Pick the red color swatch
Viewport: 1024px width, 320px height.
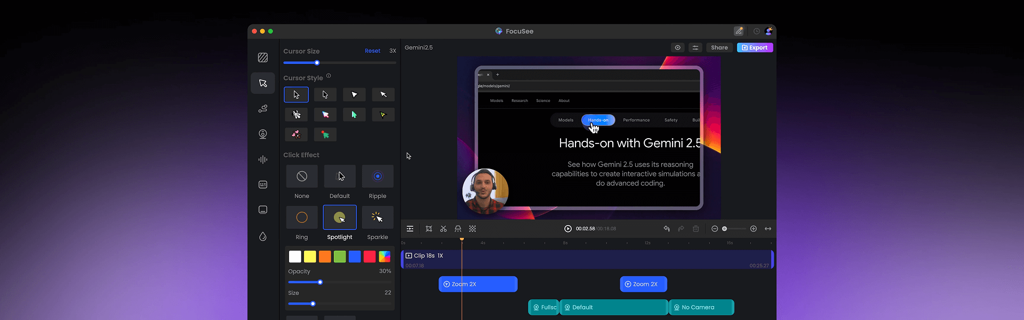(370, 257)
